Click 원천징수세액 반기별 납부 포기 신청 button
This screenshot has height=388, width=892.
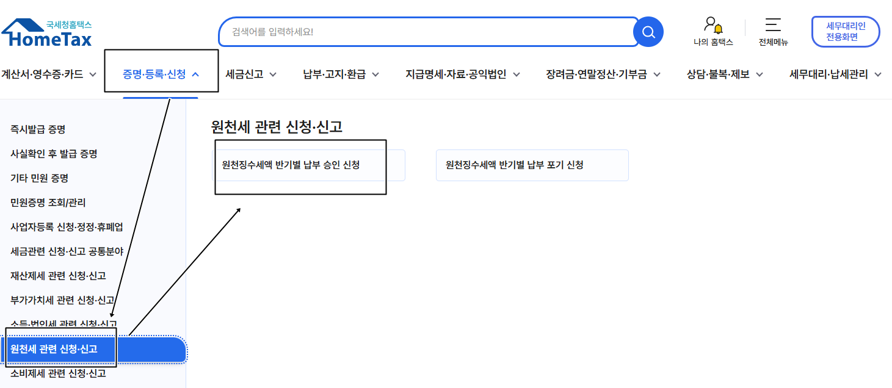(532, 165)
